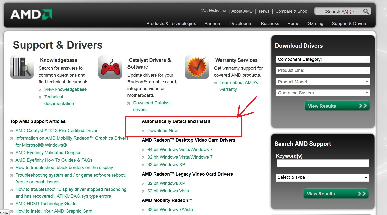Screen dimensions: 387x215
Task: Open Display driver stopped responding article
Action: pos(71,193)
